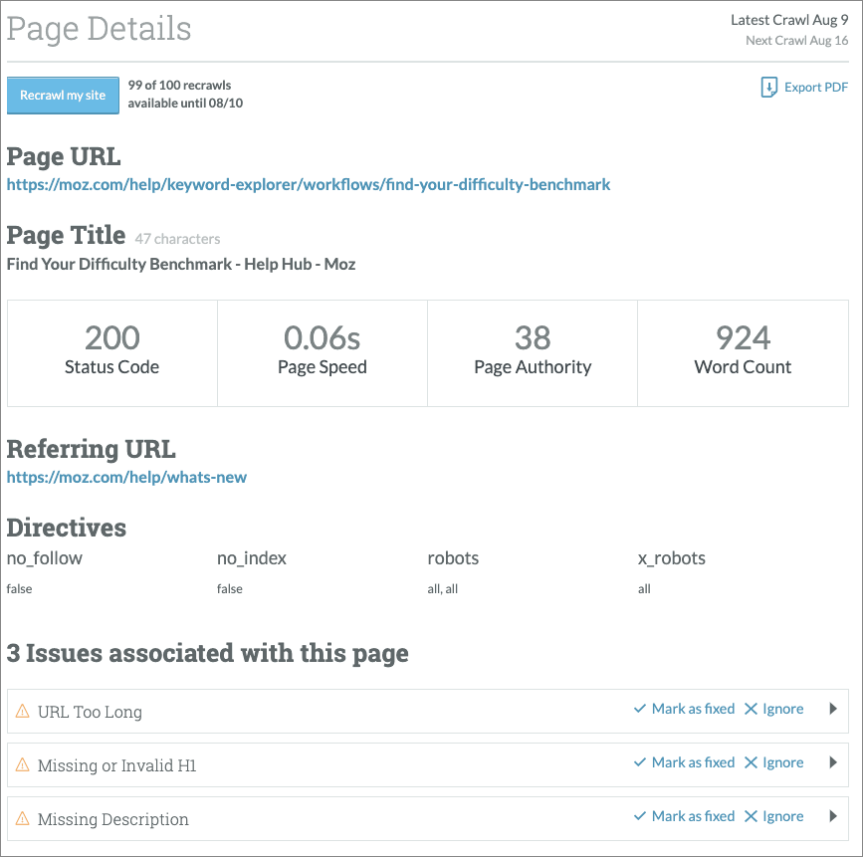Mark the Missing or Invalid H1 issue as fixed
The image size is (863, 857).
(x=692, y=762)
